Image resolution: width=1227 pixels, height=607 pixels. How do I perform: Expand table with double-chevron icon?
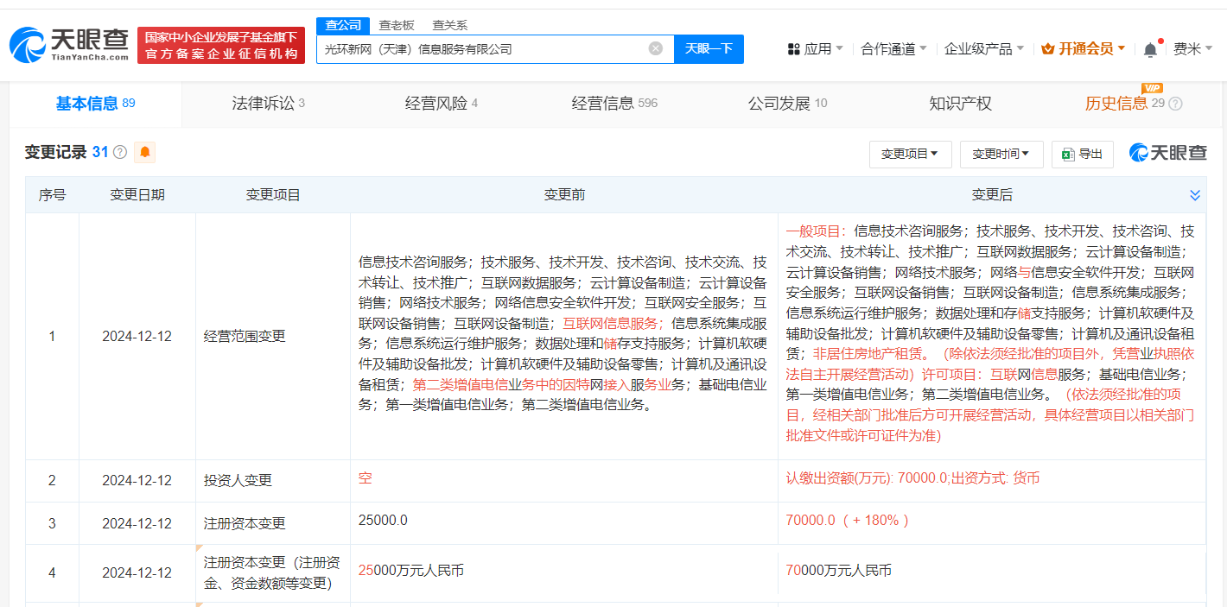pos(1195,195)
